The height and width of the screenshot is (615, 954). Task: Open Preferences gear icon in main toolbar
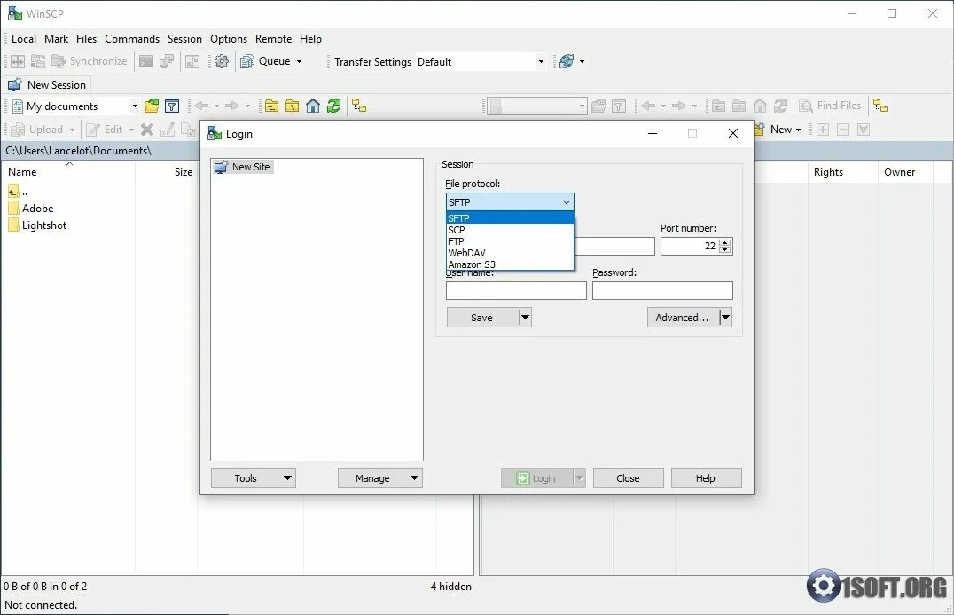coord(222,61)
